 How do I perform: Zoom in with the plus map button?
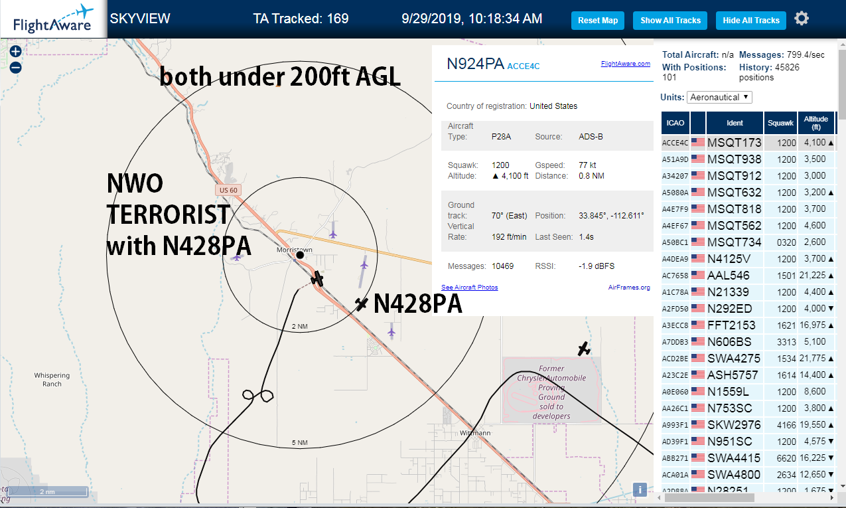(x=16, y=52)
